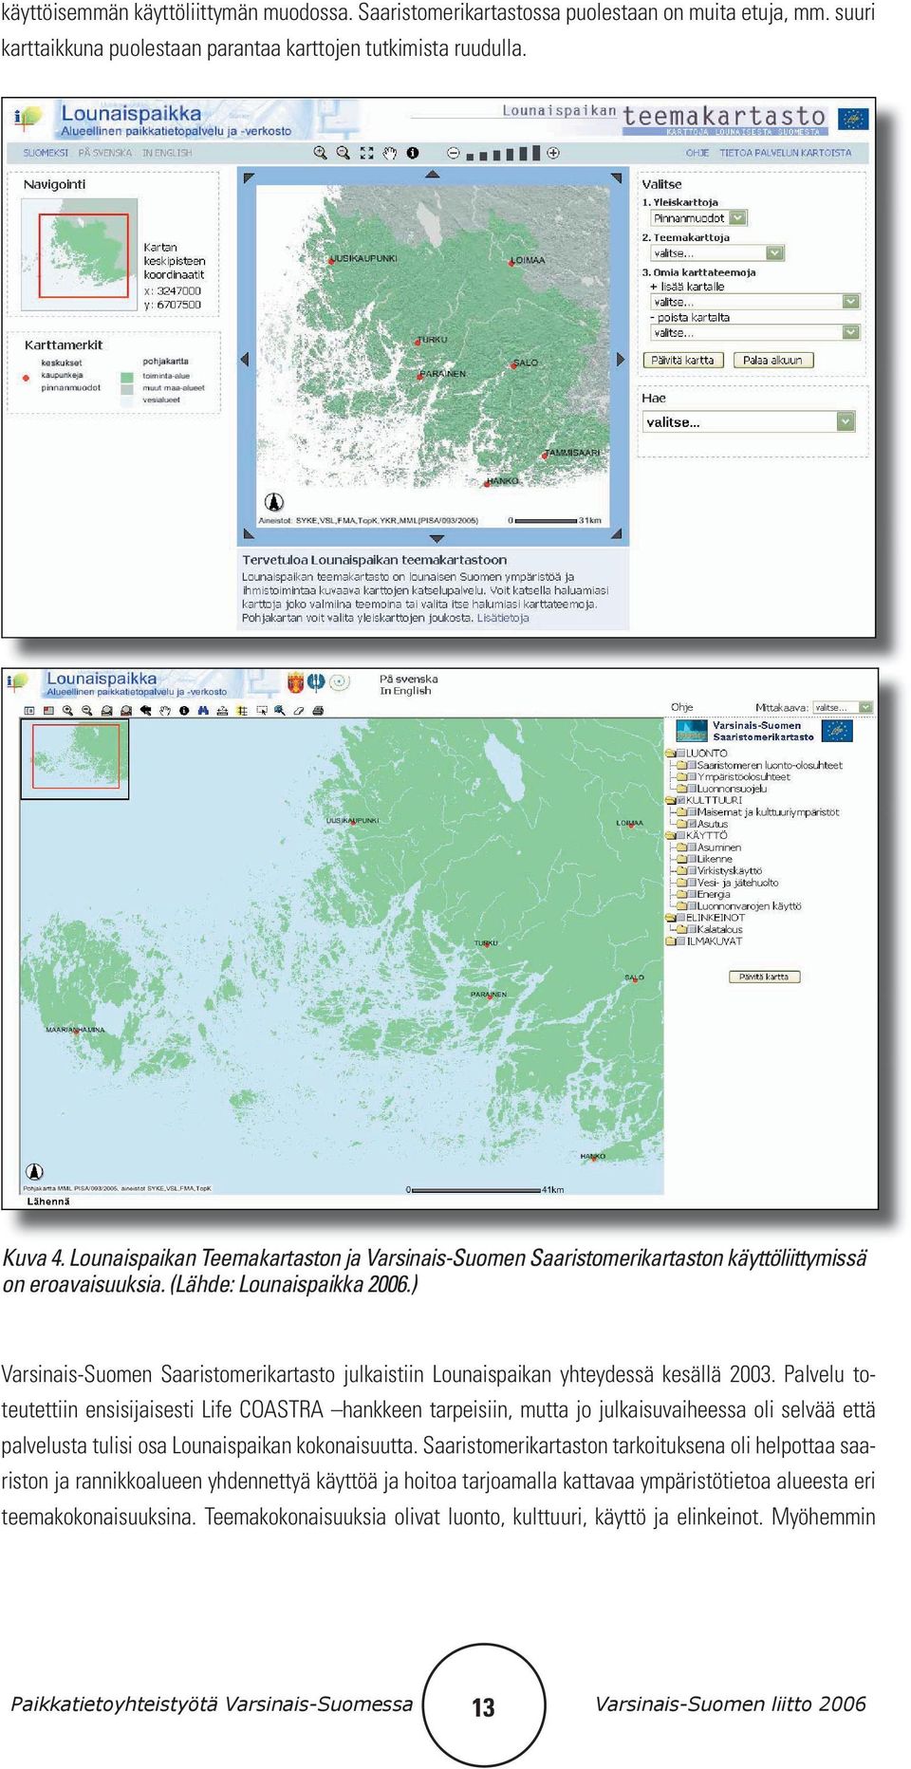
Task: Switch language to SUOMEKSI in Teemakartasto
Action: pos(46,153)
